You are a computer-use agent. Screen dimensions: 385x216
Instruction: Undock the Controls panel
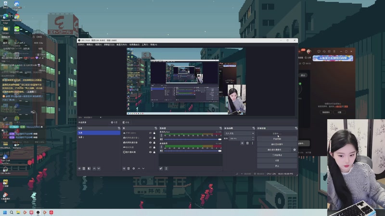[296, 128]
